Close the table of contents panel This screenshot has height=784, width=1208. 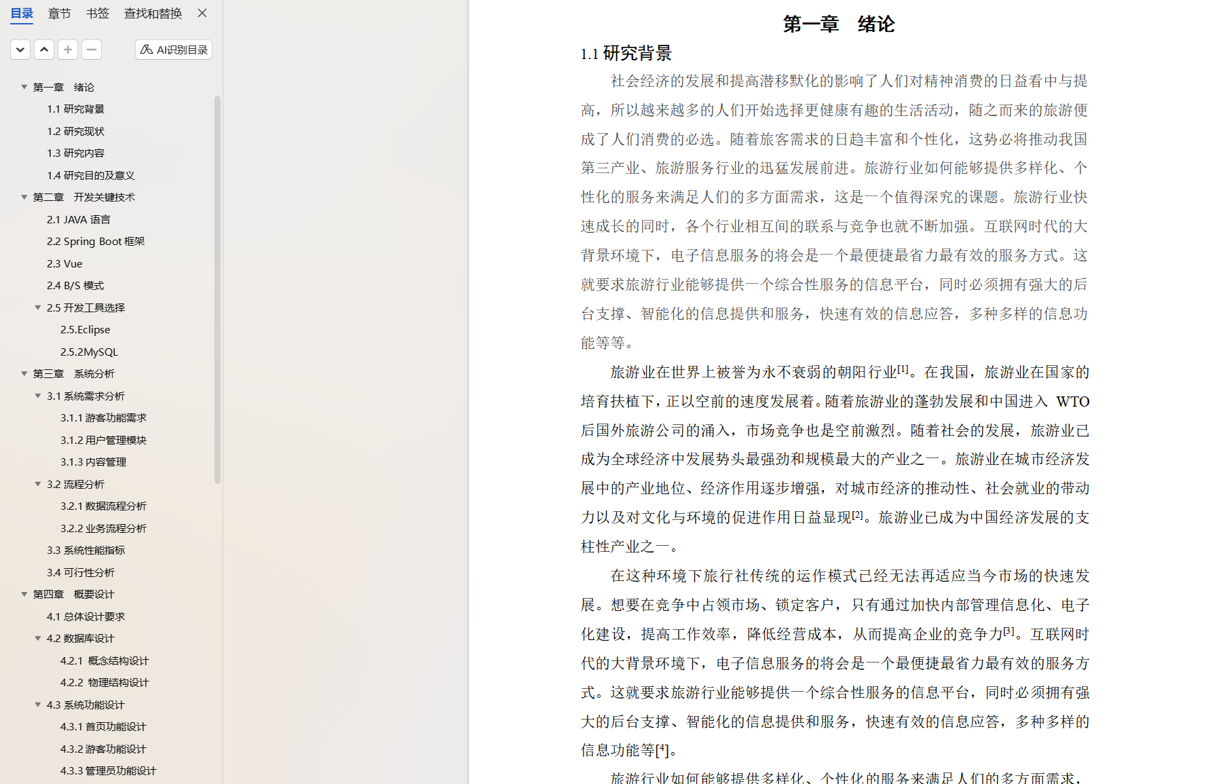point(201,13)
